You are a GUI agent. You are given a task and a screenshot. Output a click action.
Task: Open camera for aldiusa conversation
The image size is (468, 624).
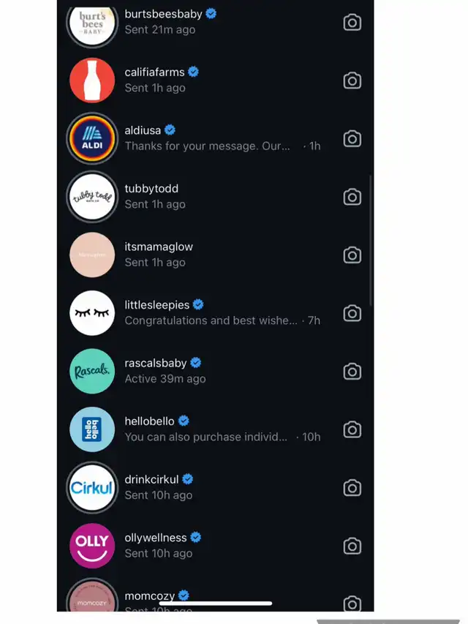pyautogui.click(x=352, y=138)
